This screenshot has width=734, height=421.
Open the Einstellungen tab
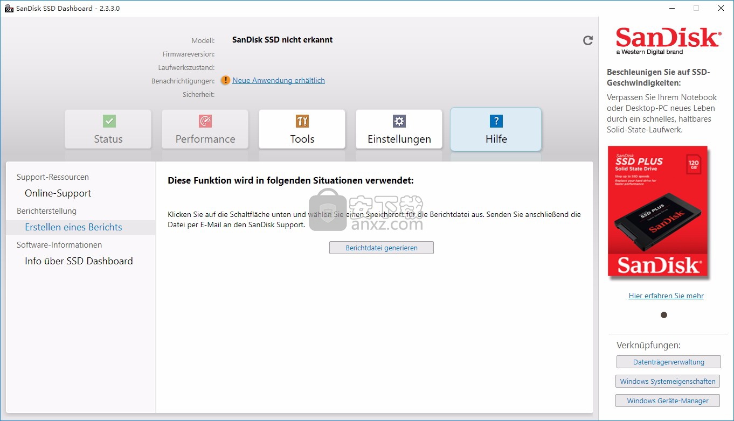tap(399, 129)
